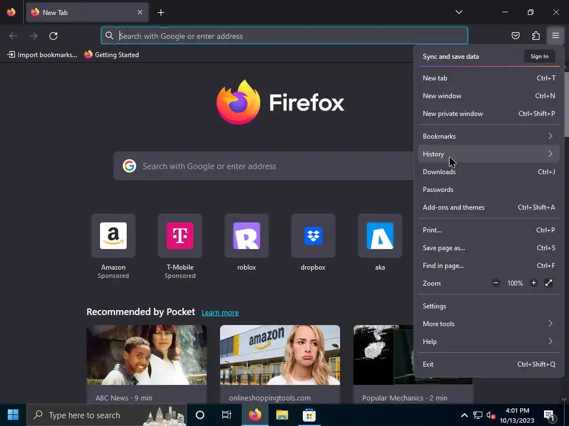Reload the page with the refresh icon
Image resolution: width=569 pixels, height=426 pixels.
[x=53, y=36]
